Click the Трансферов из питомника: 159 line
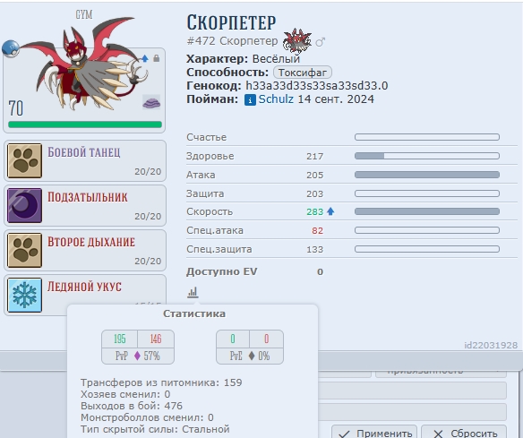523x438 pixels. click(x=161, y=382)
